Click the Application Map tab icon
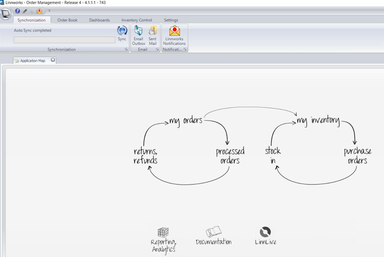 tap(17, 60)
